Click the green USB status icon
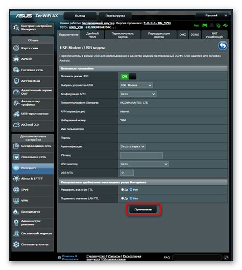Image resolution: width=242 pixels, height=270 pixels. click(x=225, y=26)
